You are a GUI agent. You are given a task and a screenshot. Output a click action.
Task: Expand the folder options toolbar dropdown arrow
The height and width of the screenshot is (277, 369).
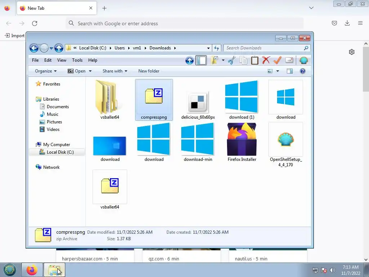point(223,61)
